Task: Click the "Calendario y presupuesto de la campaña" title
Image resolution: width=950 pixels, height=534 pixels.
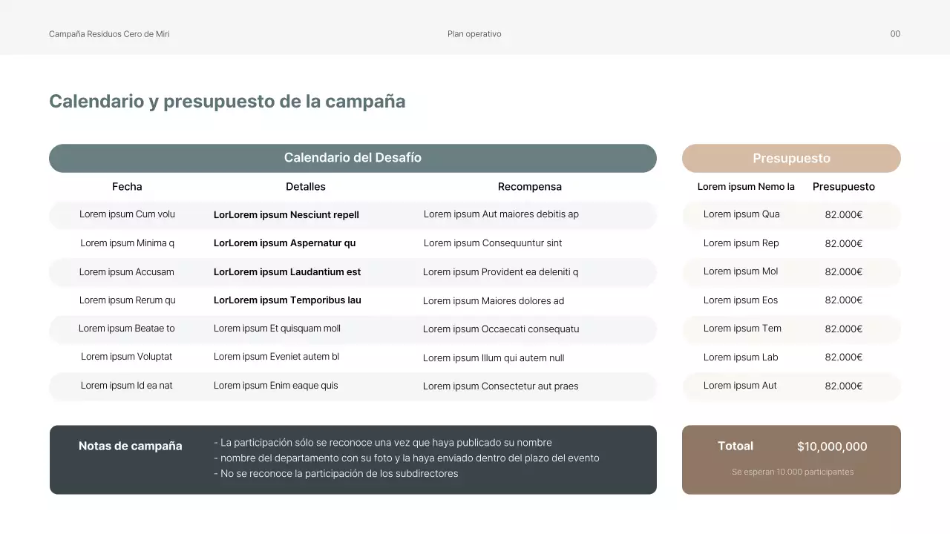Action: [227, 102]
